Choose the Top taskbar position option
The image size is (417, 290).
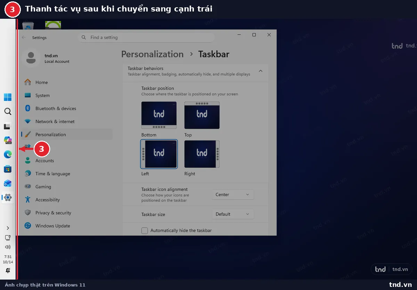[x=202, y=115]
